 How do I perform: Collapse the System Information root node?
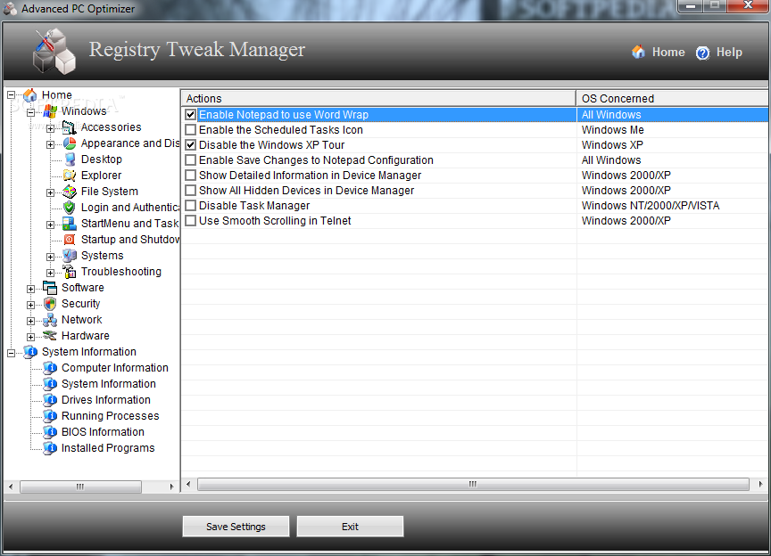[11, 353]
